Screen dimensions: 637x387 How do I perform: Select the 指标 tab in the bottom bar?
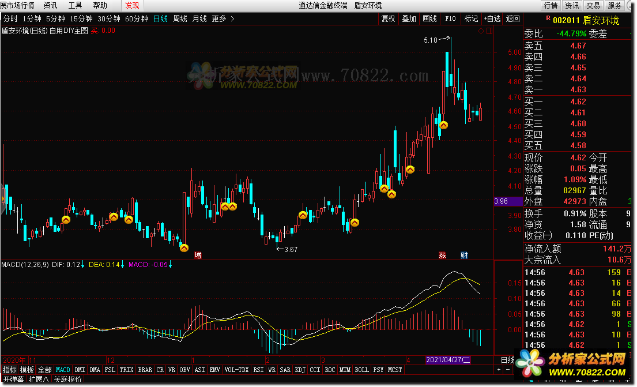click(10, 370)
